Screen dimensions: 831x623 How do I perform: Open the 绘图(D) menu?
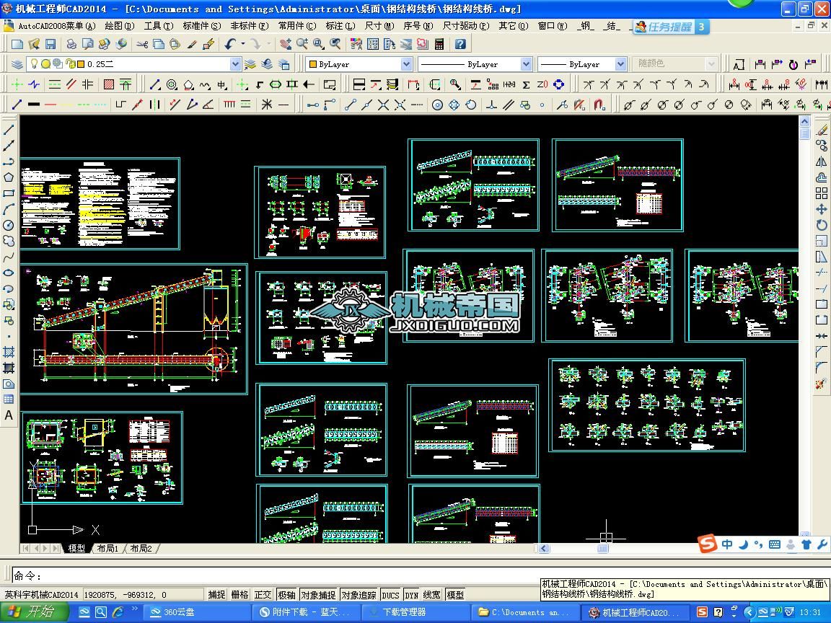coord(119,25)
